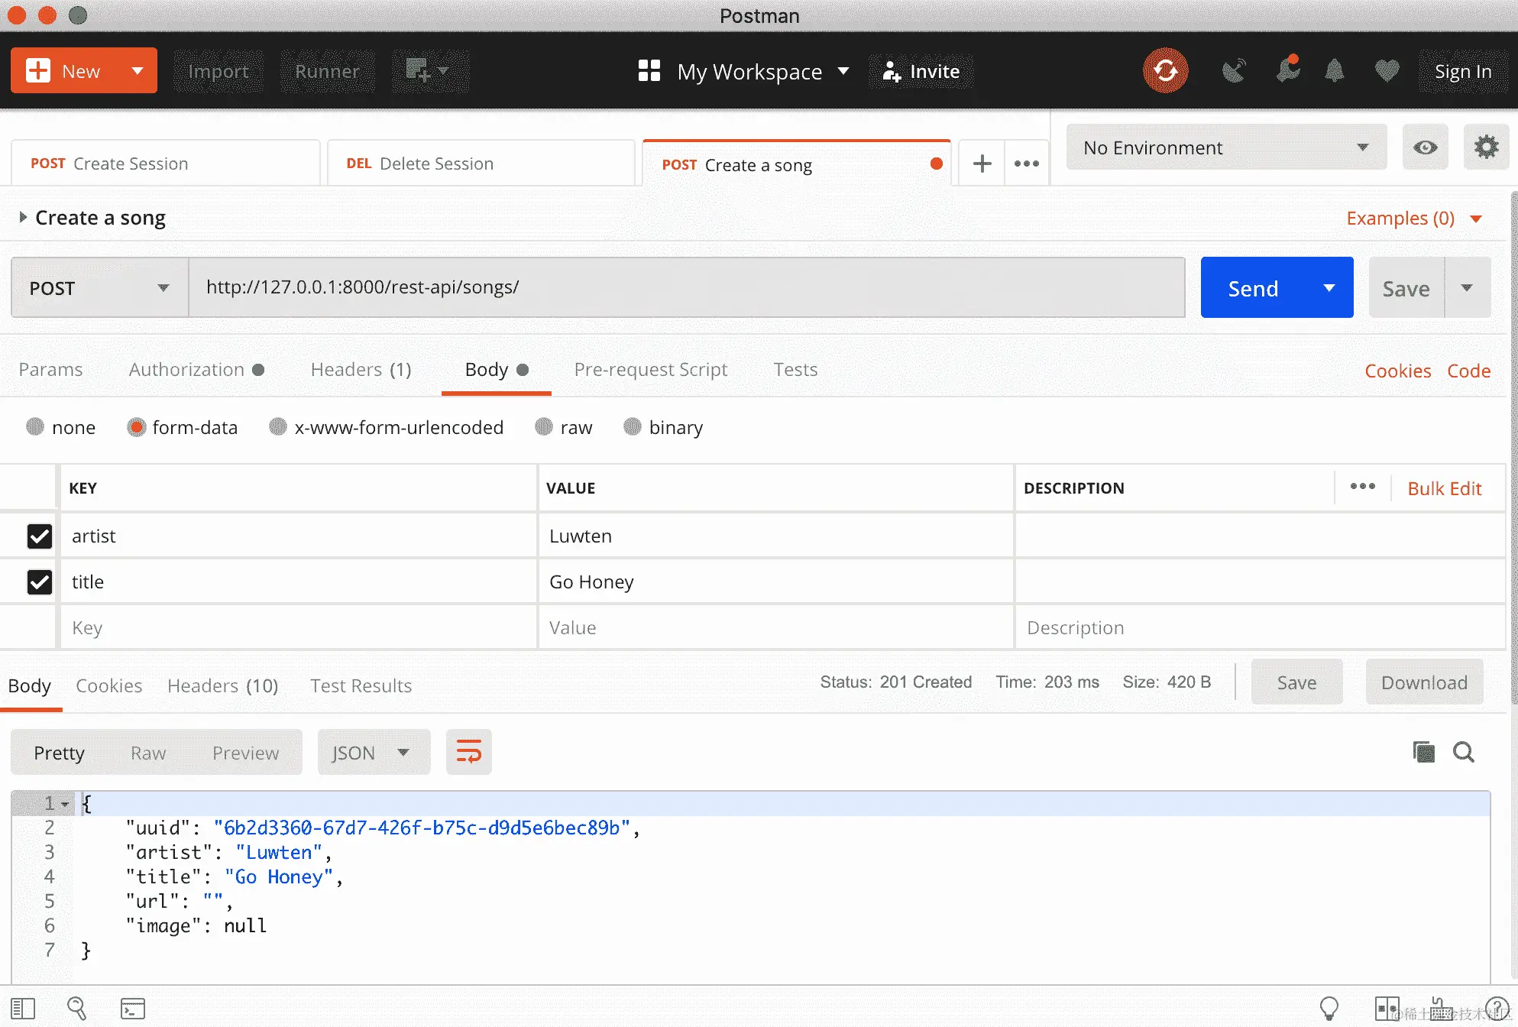Open the Postman console icon
Viewport: 1518px width, 1027px height.
tap(133, 1009)
